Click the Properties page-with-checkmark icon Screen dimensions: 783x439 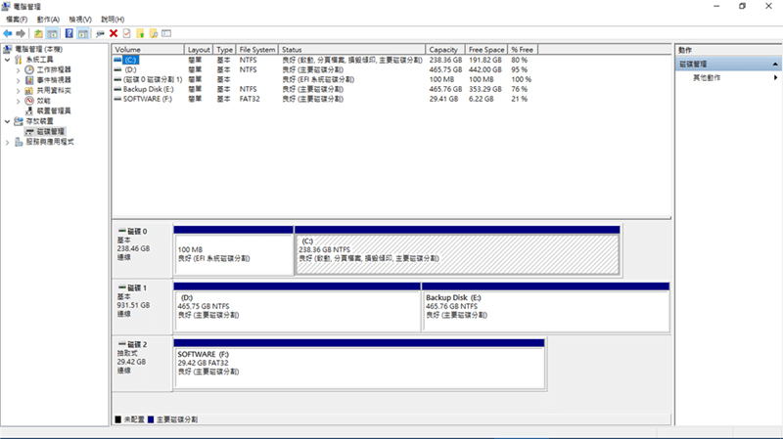pos(127,33)
